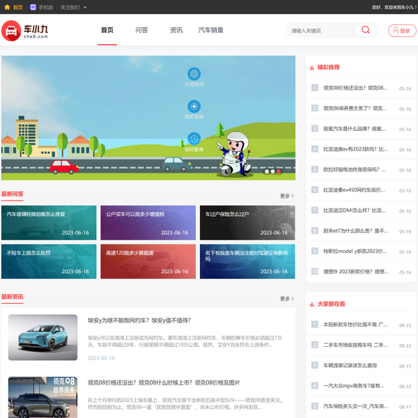Click the home icon in top bar
Screen dimensions: 418x418
(7, 7)
